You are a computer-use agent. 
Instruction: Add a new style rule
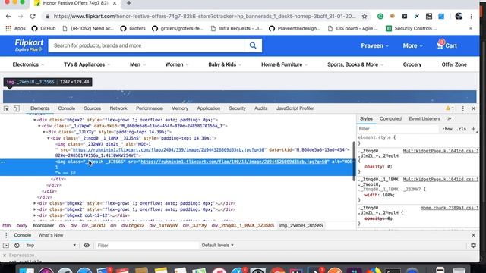pyautogui.click(x=473, y=129)
